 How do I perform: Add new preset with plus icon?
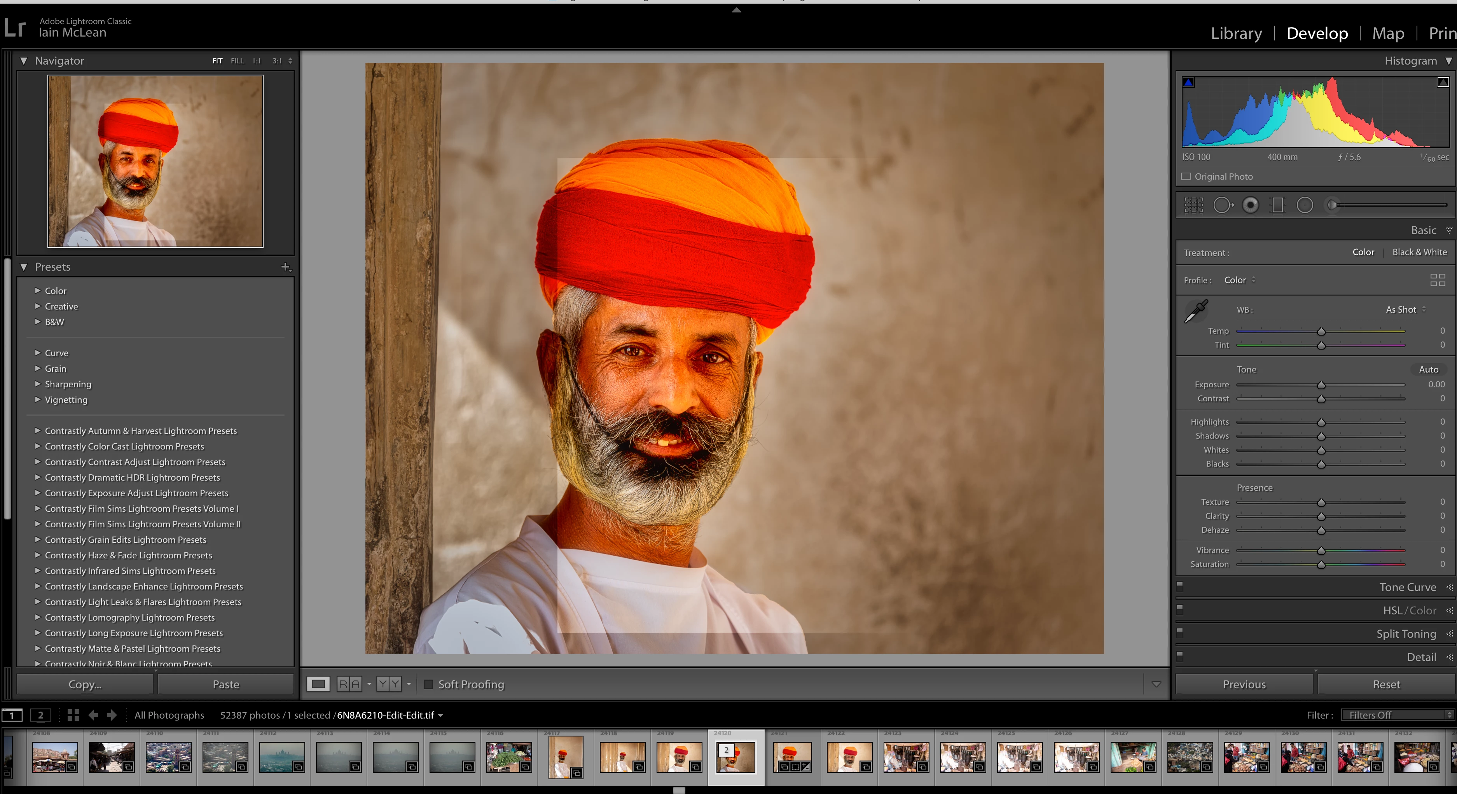(286, 267)
